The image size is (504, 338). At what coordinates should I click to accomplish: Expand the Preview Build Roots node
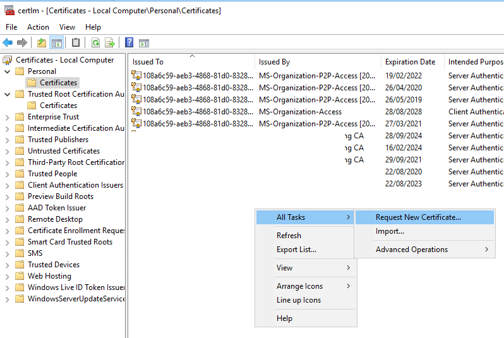click(7, 197)
